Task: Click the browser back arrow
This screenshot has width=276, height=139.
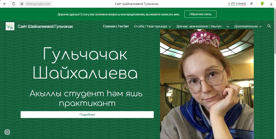Action: 5,4
